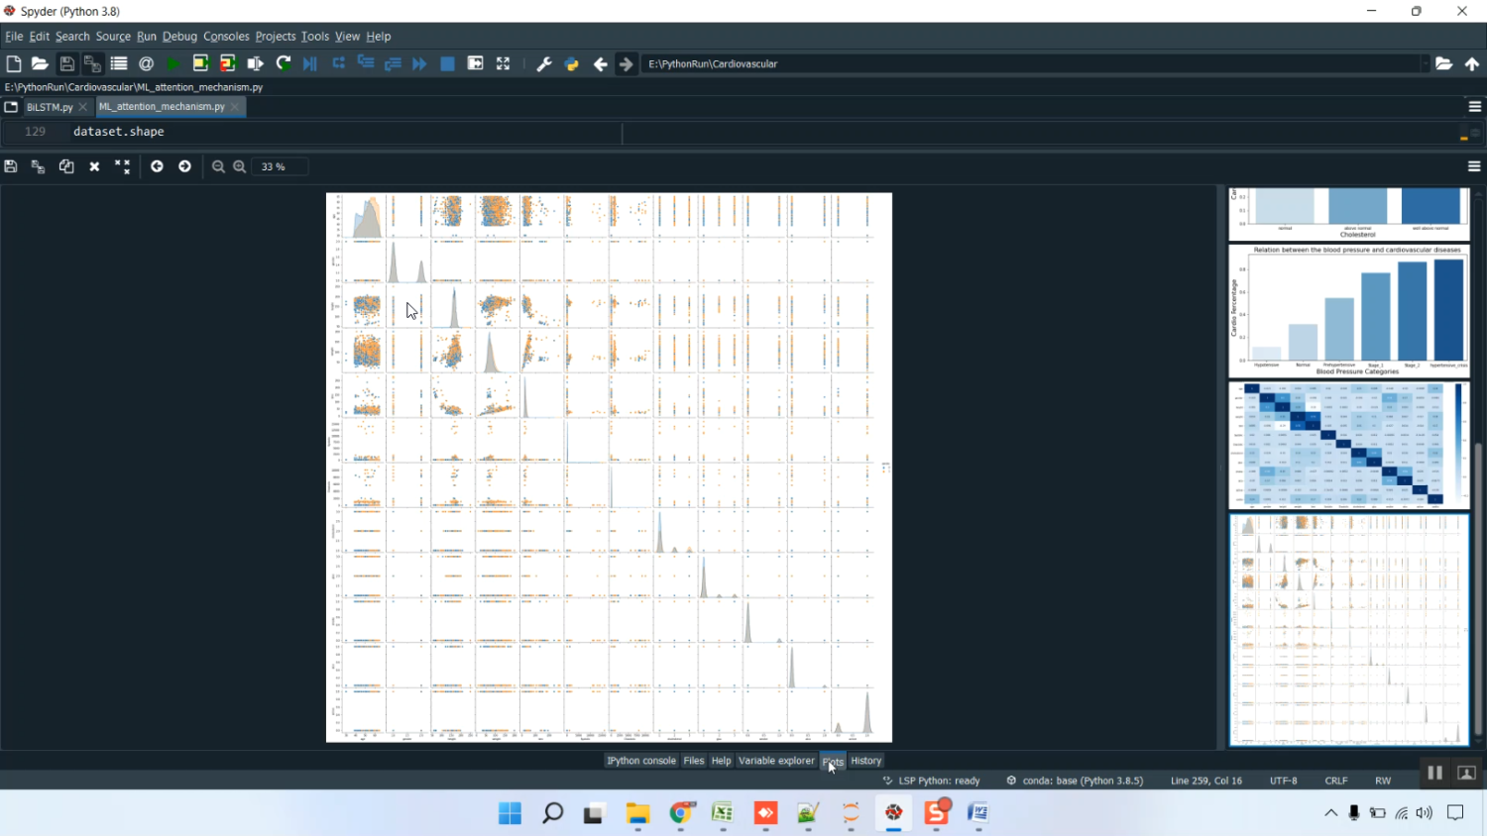The image size is (1487, 836).
Task: Open the PYTHONPATH manager Python icon
Action: tap(571, 63)
